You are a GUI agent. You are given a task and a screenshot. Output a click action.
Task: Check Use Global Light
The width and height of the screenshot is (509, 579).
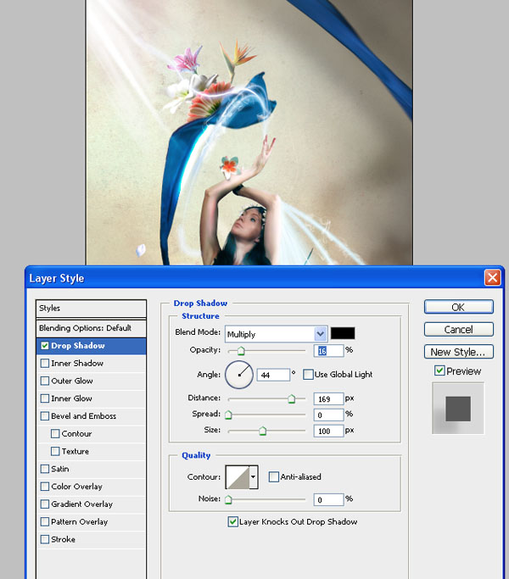pos(308,375)
